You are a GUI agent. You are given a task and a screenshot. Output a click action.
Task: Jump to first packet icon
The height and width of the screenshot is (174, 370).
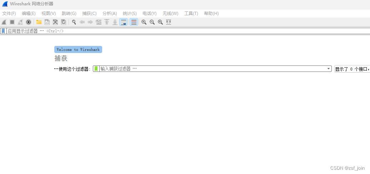point(107,22)
